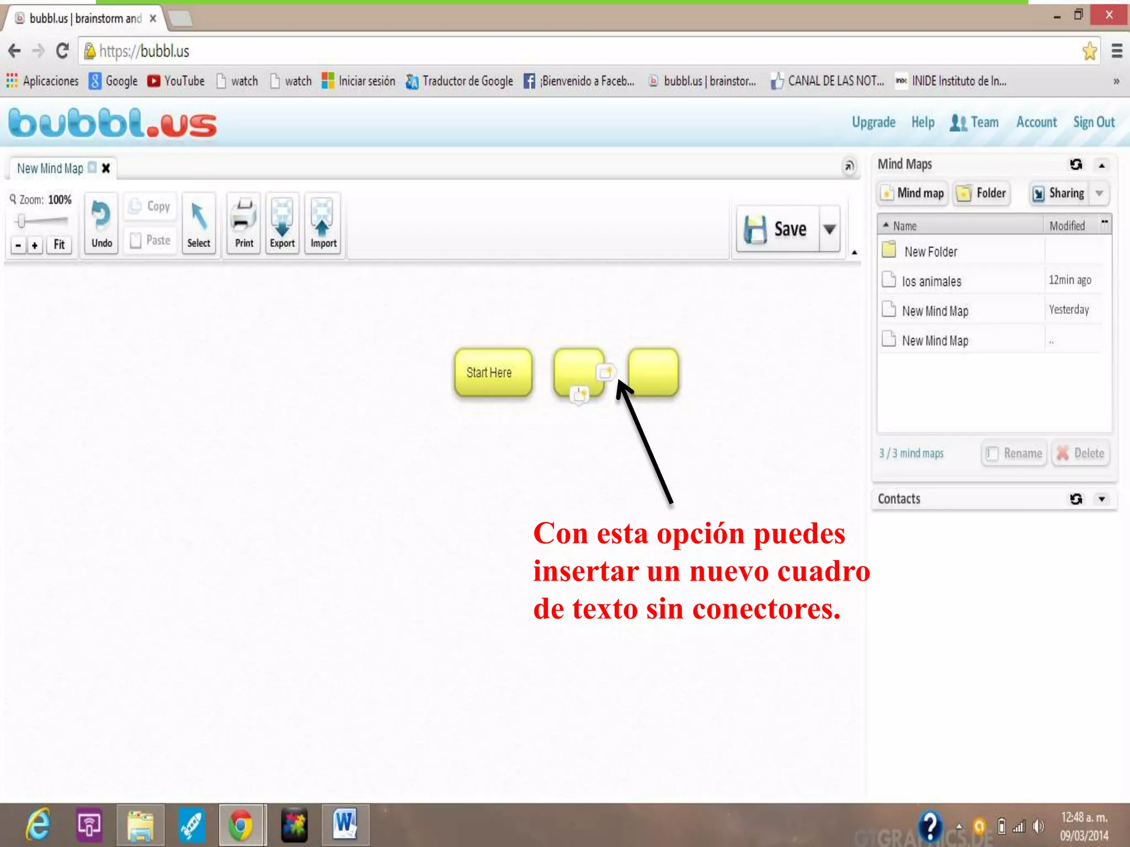The image size is (1130, 847).
Task: Click the bubbl.us logo
Action: point(113,123)
